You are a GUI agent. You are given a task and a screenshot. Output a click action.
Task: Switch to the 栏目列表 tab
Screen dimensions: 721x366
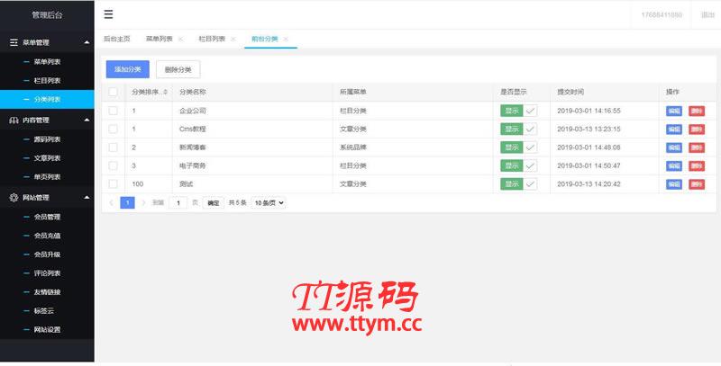(212, 39)
